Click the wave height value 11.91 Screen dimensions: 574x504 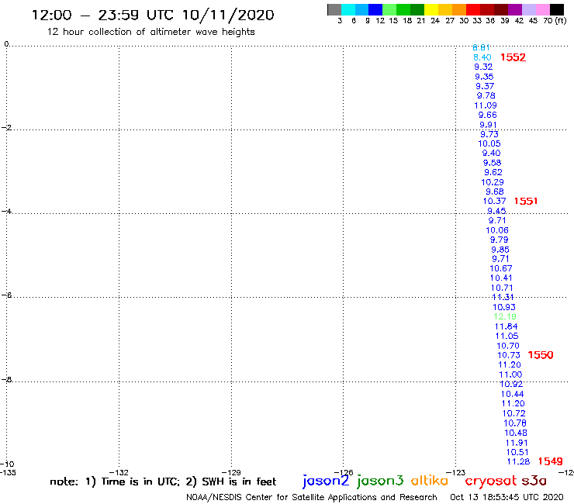pyautogui.click(x=517, y=443)
